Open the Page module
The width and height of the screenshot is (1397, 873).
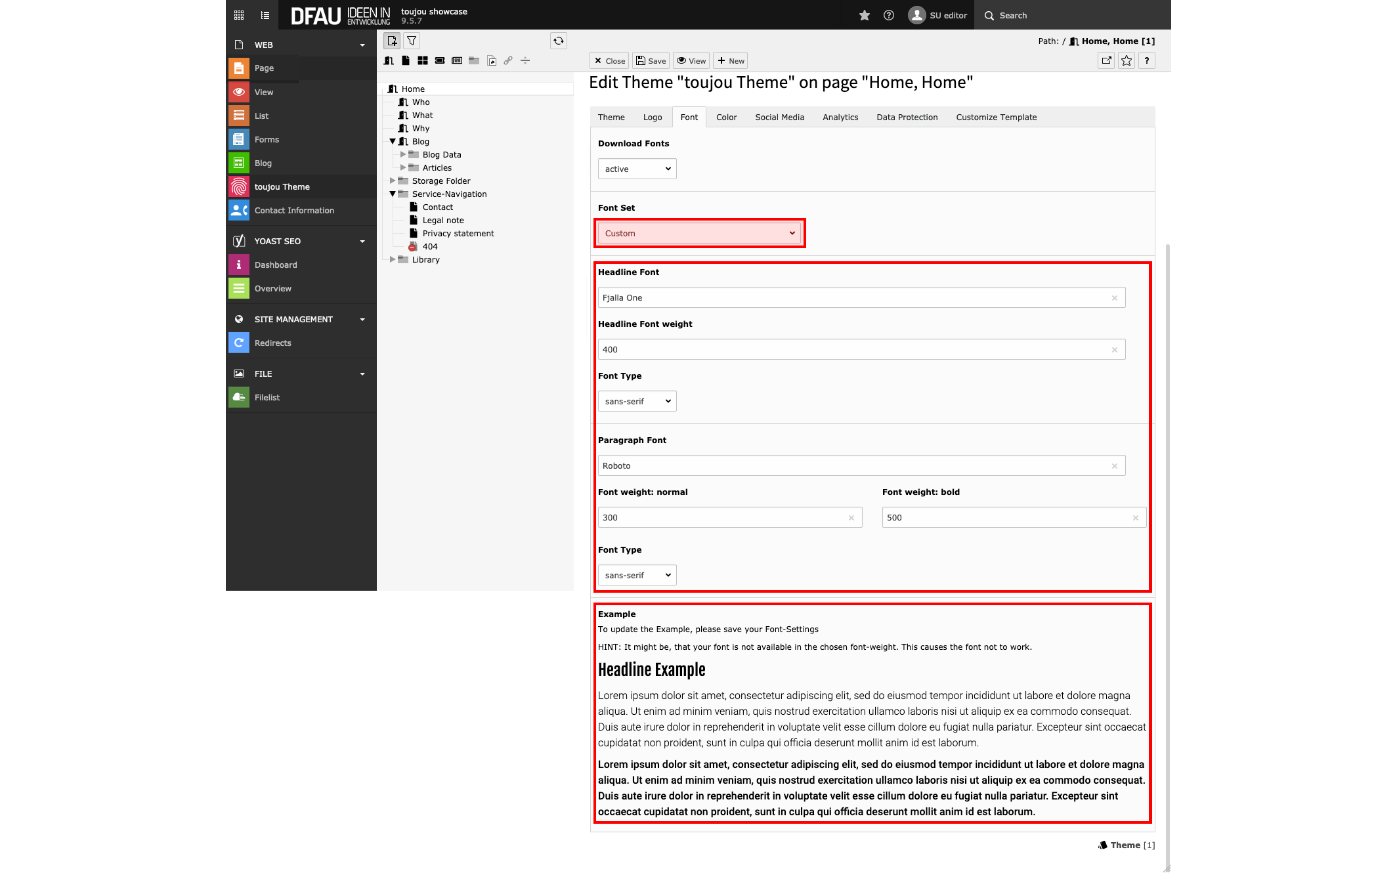pyautogui.click(x=301, y=68)
